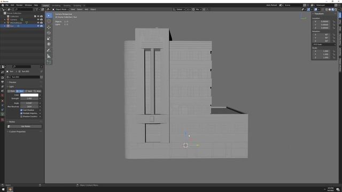Open the viewport Add menu

87,10
